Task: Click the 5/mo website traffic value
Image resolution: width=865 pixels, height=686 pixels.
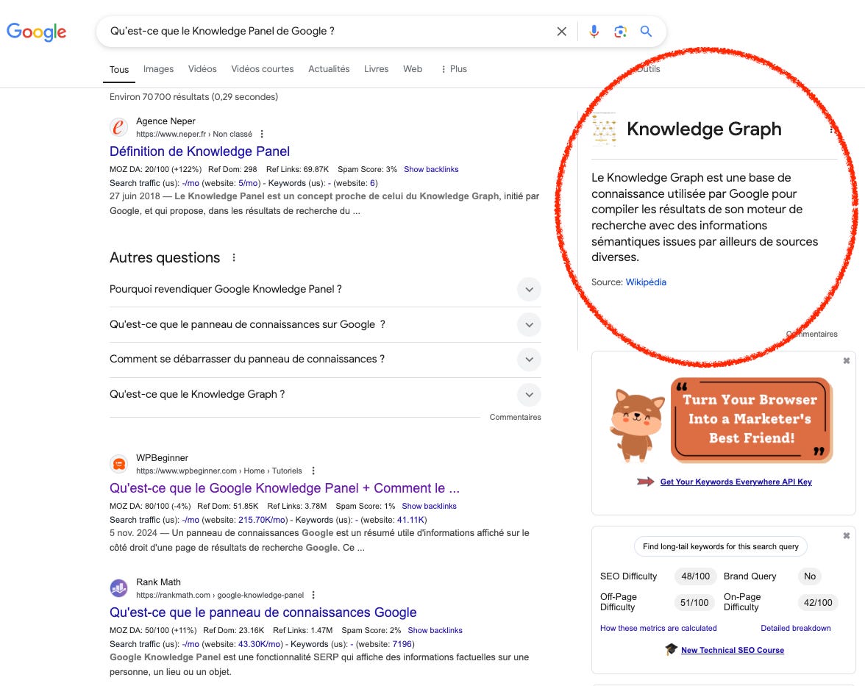Action: 248,183
